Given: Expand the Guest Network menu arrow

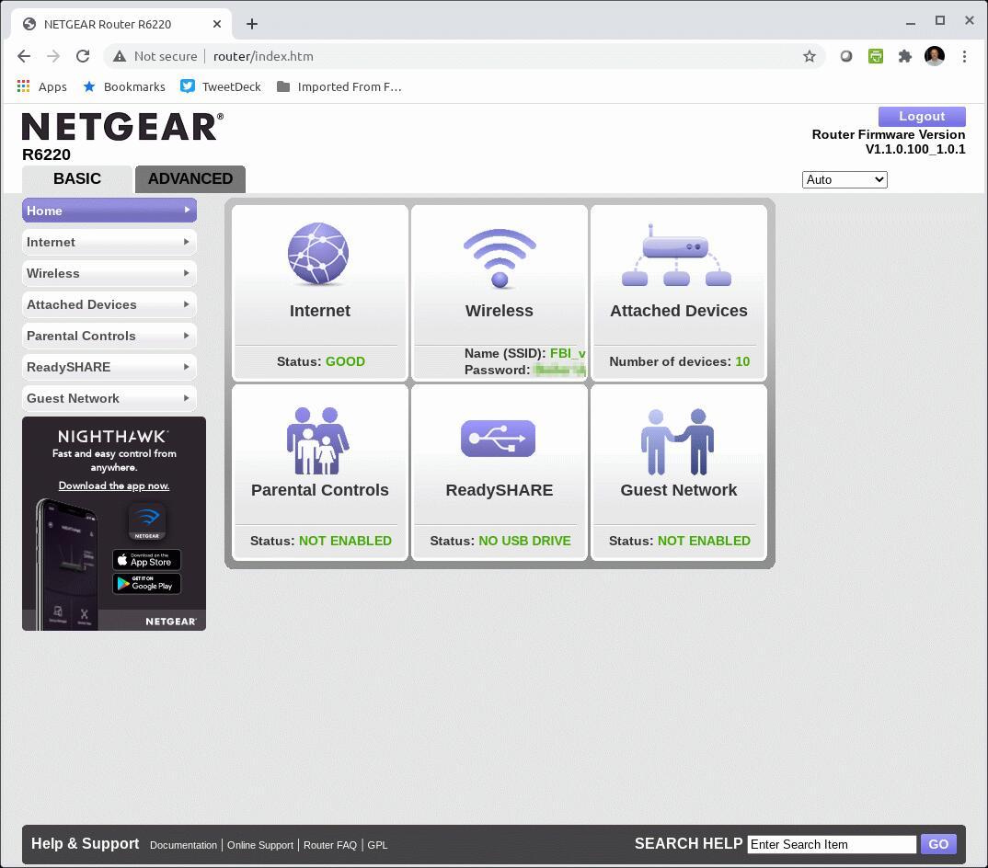Looking at the screenshot, I should pyautogui.click(x=187, y=398).
